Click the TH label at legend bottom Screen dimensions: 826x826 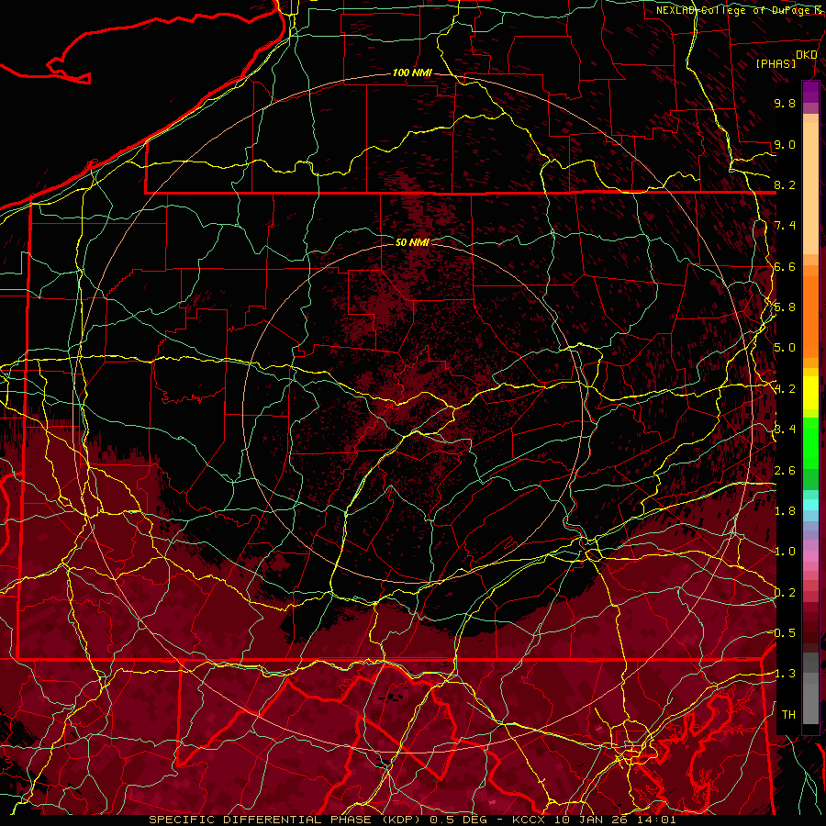(x=788, y=714)
